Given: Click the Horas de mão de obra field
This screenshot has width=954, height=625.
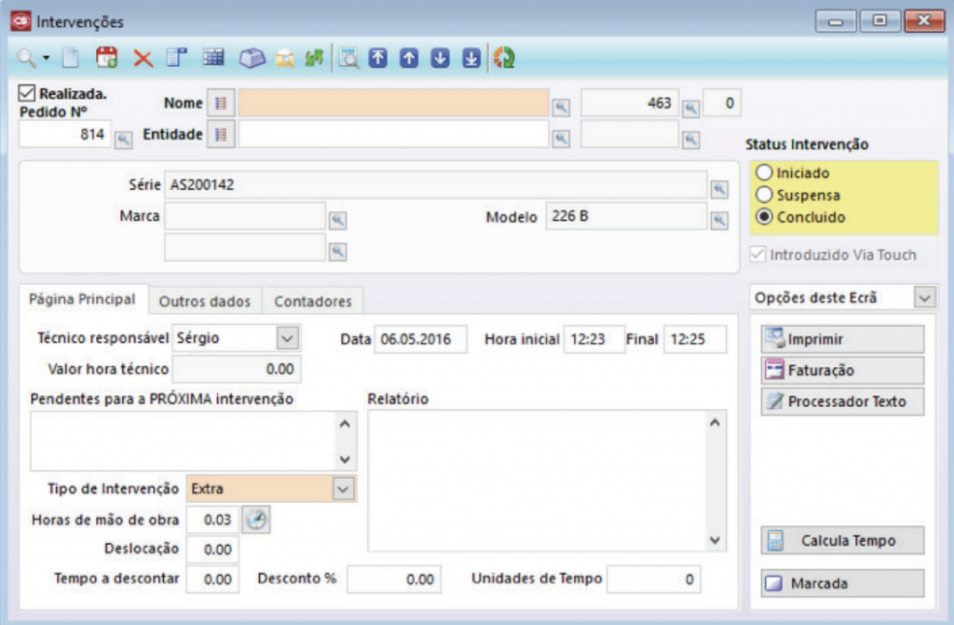Looking at the screenshot, I should (212, 520).
